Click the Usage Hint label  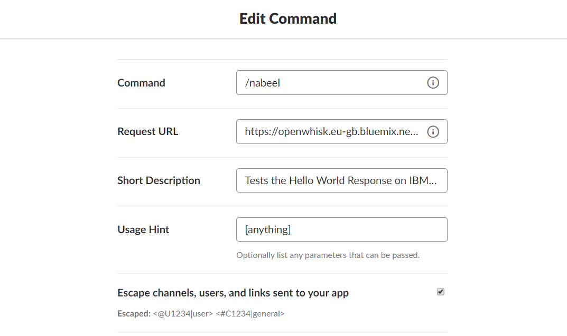[x=143, y=229]
